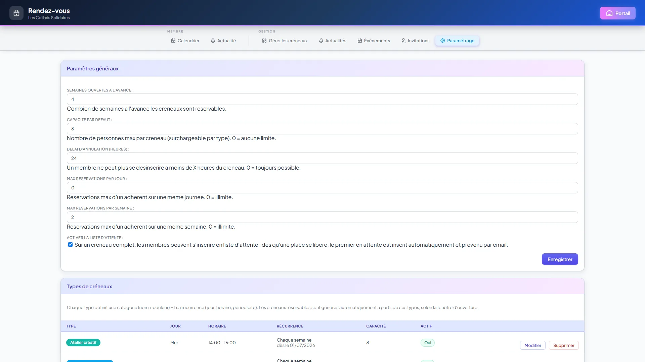The width and height of the screenshot is (645, 362).
Task: Click the Oui active badge
Action: 428,343
